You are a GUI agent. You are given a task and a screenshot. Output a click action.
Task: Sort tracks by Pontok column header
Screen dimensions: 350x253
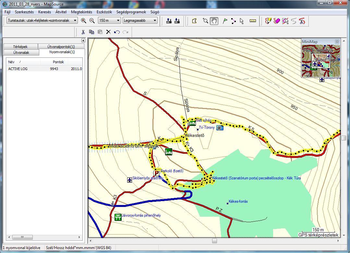pyautogui.click(x=54, y=62)
